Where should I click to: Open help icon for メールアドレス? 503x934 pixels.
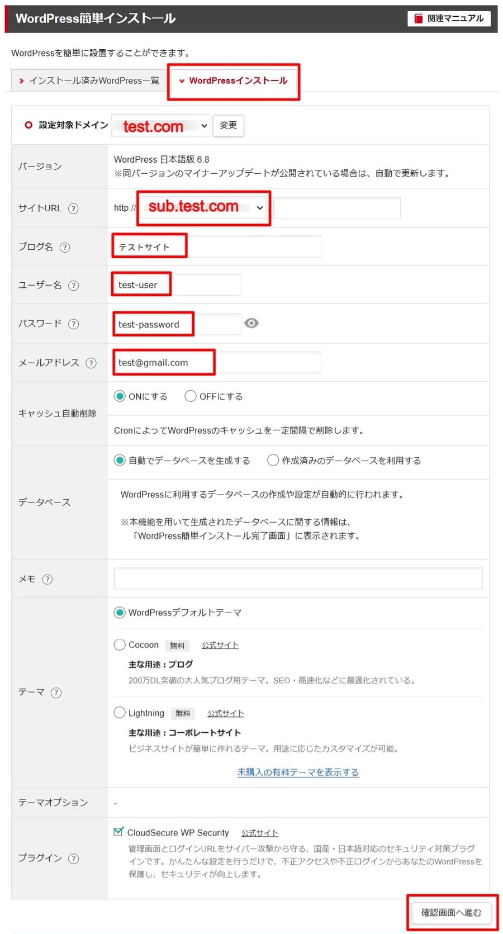[91, 363]
